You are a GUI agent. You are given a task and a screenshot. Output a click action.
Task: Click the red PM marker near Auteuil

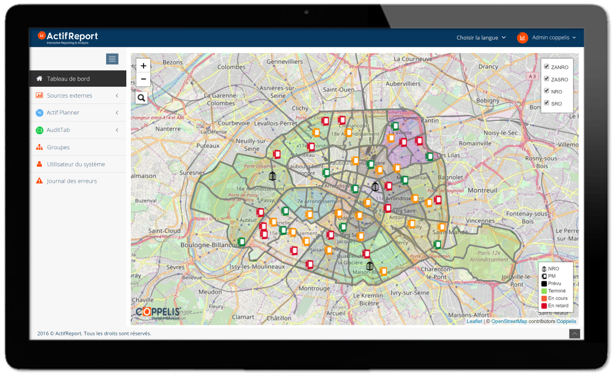pos(260,212)
